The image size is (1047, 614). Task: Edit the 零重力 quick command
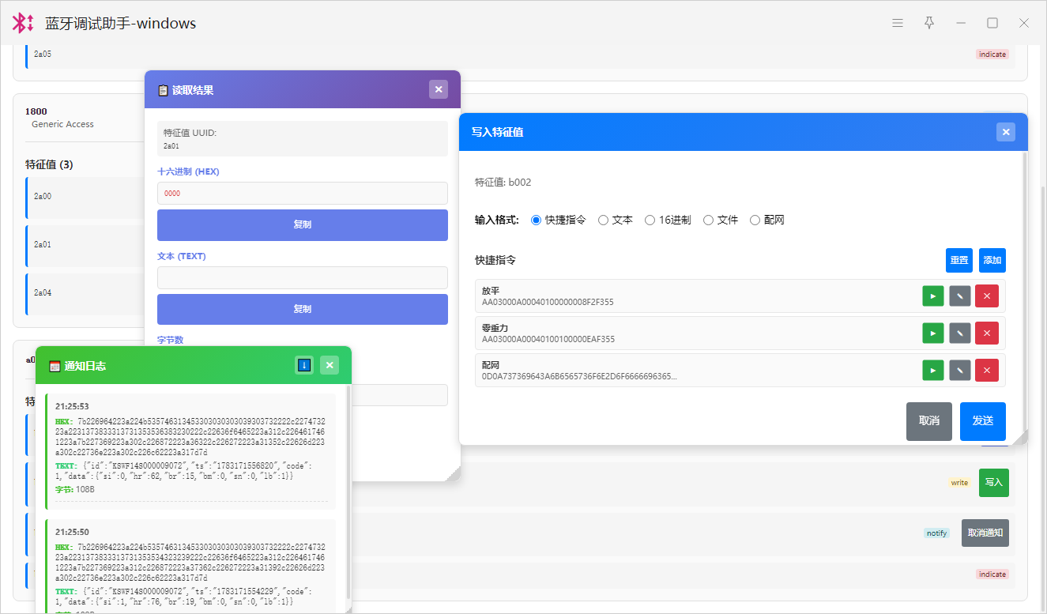pos(960,333)
